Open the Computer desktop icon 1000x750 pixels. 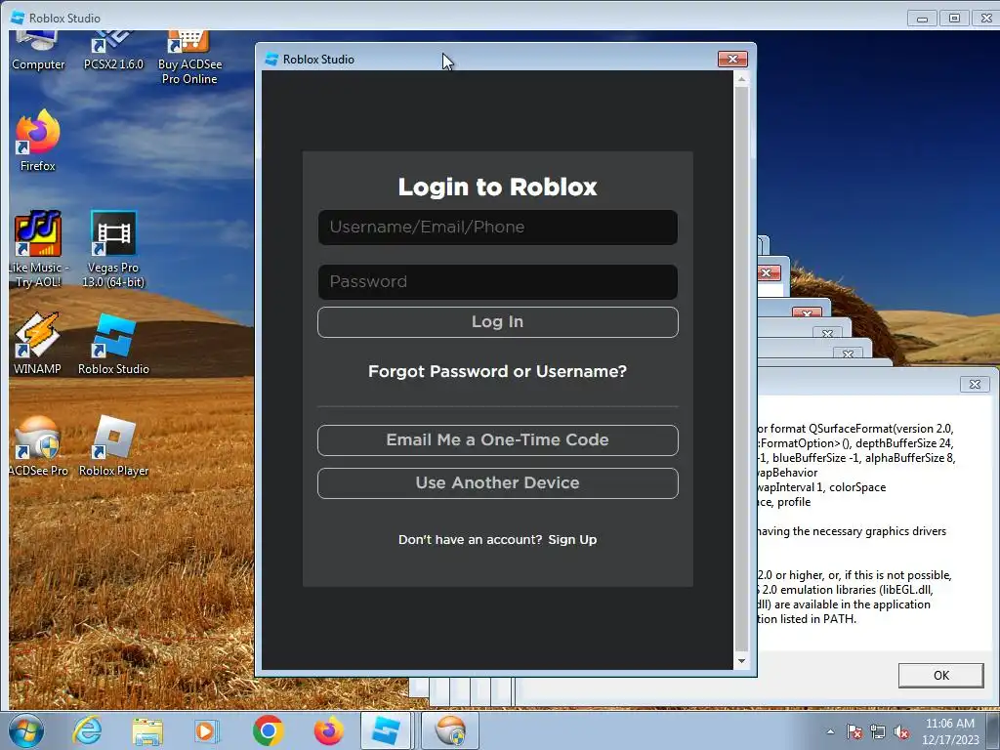click(x=38, y=50)
